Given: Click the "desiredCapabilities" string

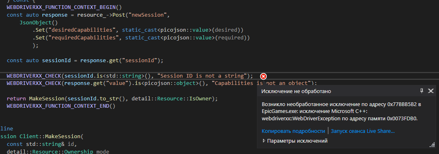Looking at the screenshot, I should [82, 30].
